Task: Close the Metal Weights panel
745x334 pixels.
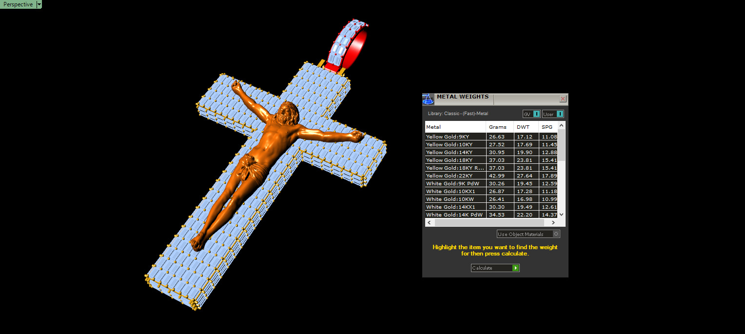Action: [563, 99]
